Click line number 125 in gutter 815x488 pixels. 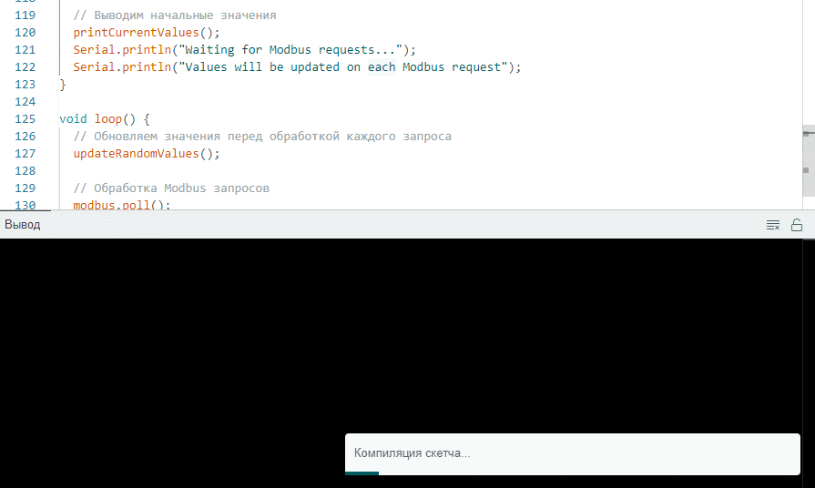click(25, 119)
